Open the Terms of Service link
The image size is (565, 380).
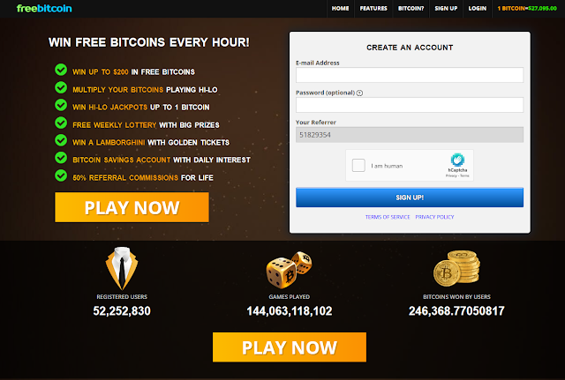click(x=388, y=217)
